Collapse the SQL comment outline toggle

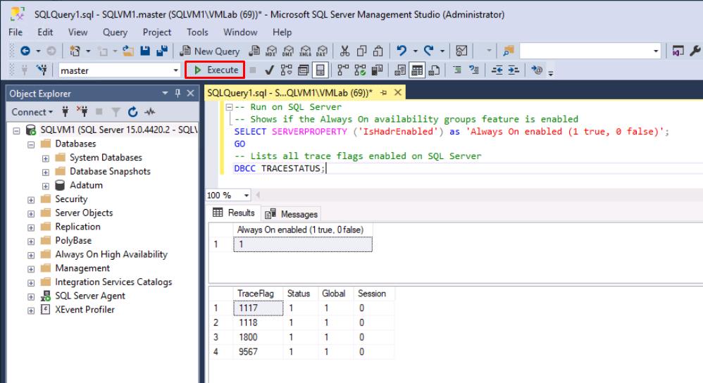[x=229, y=107]
